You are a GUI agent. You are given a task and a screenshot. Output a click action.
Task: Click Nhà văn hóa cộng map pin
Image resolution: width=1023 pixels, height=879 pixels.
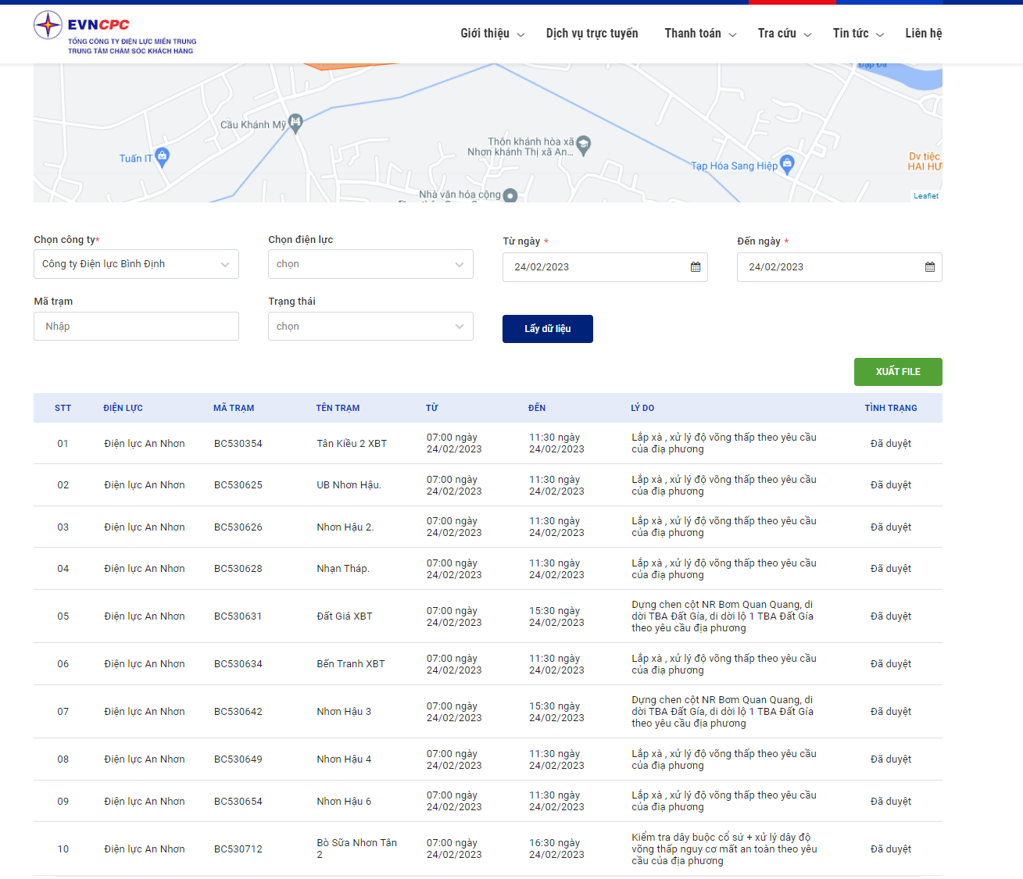tap(510, 195)
